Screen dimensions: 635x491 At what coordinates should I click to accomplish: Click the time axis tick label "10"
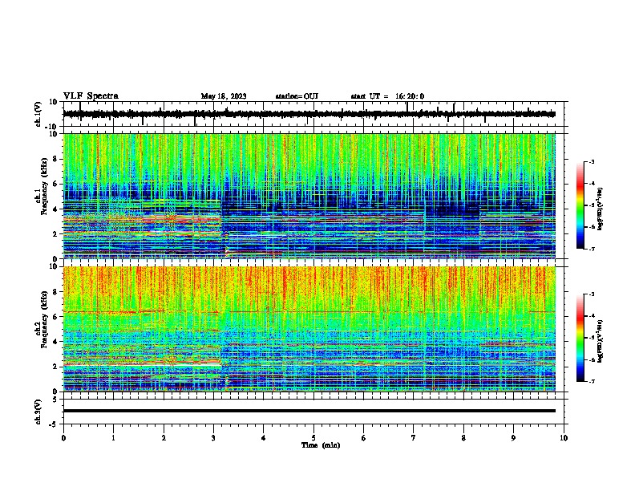[x=564, y=438]
